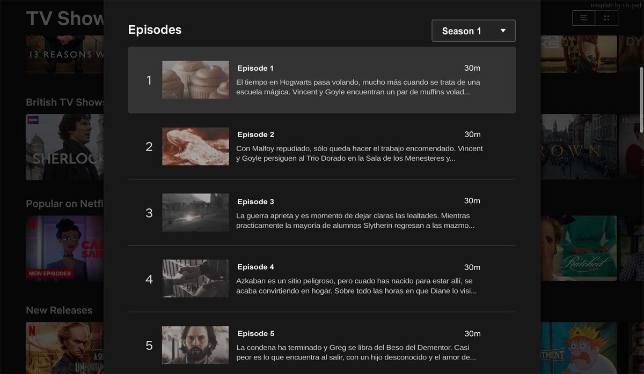Click the Episode 2 30m duration

[472, 134]
